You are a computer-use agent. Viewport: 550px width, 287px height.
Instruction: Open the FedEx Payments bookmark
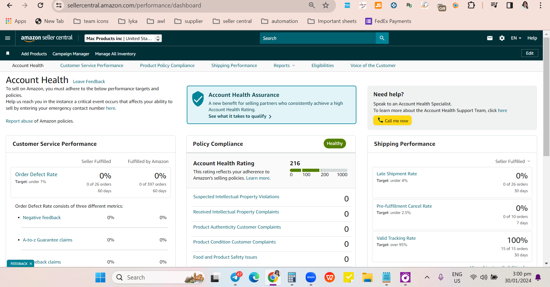388,21
